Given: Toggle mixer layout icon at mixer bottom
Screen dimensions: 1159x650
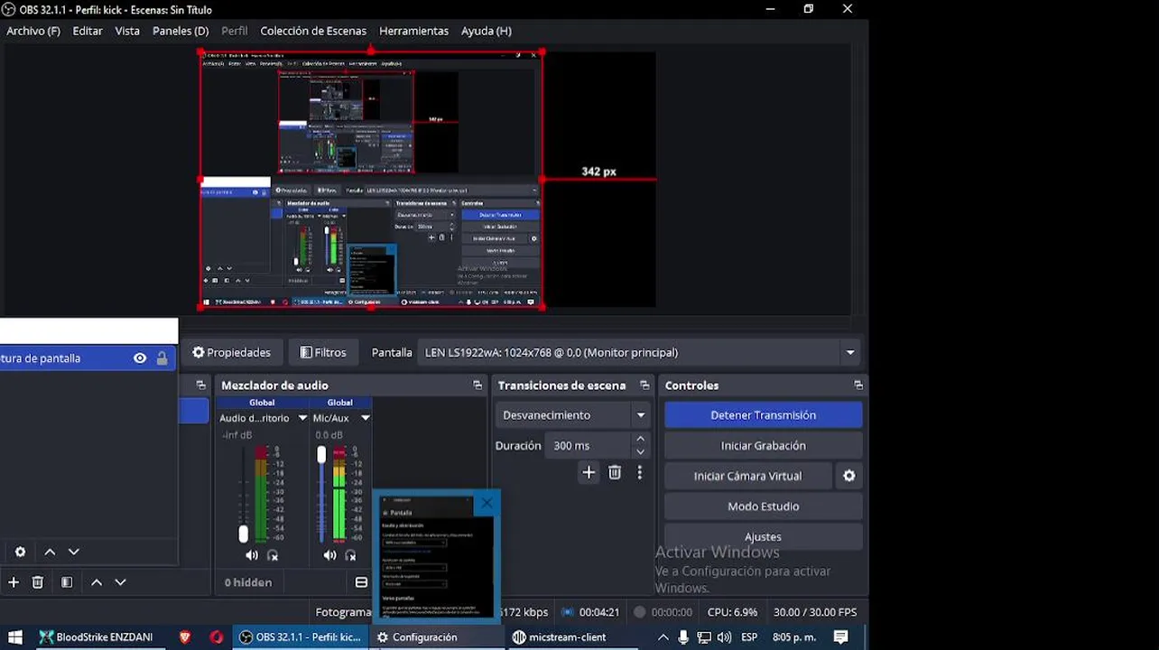Looking at the screenshot, I should point(361,582).
